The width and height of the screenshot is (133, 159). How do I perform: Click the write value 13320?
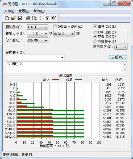click(x=107, y=107)
